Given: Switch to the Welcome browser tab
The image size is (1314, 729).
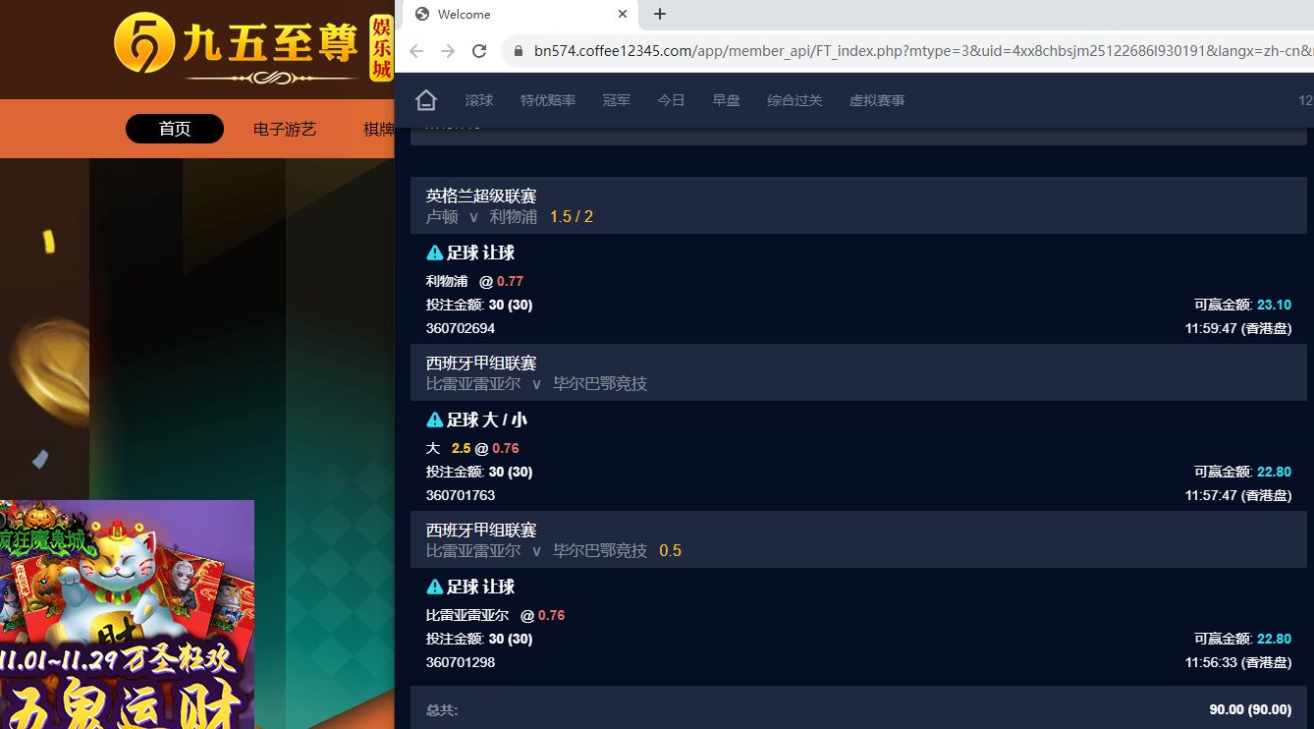Looking at the screenshot, I should point(520,15).
